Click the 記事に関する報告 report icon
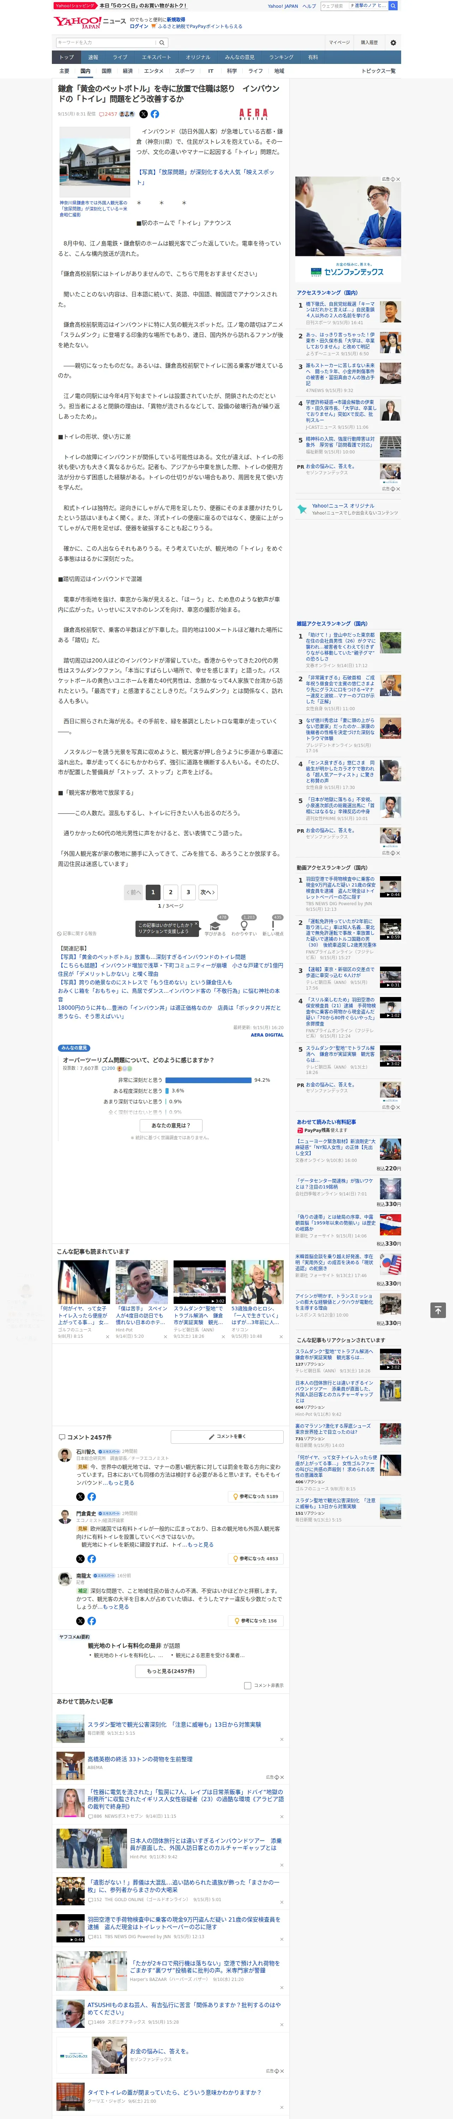Viewport: 453px width, 2119px height. tap(77, 934)
